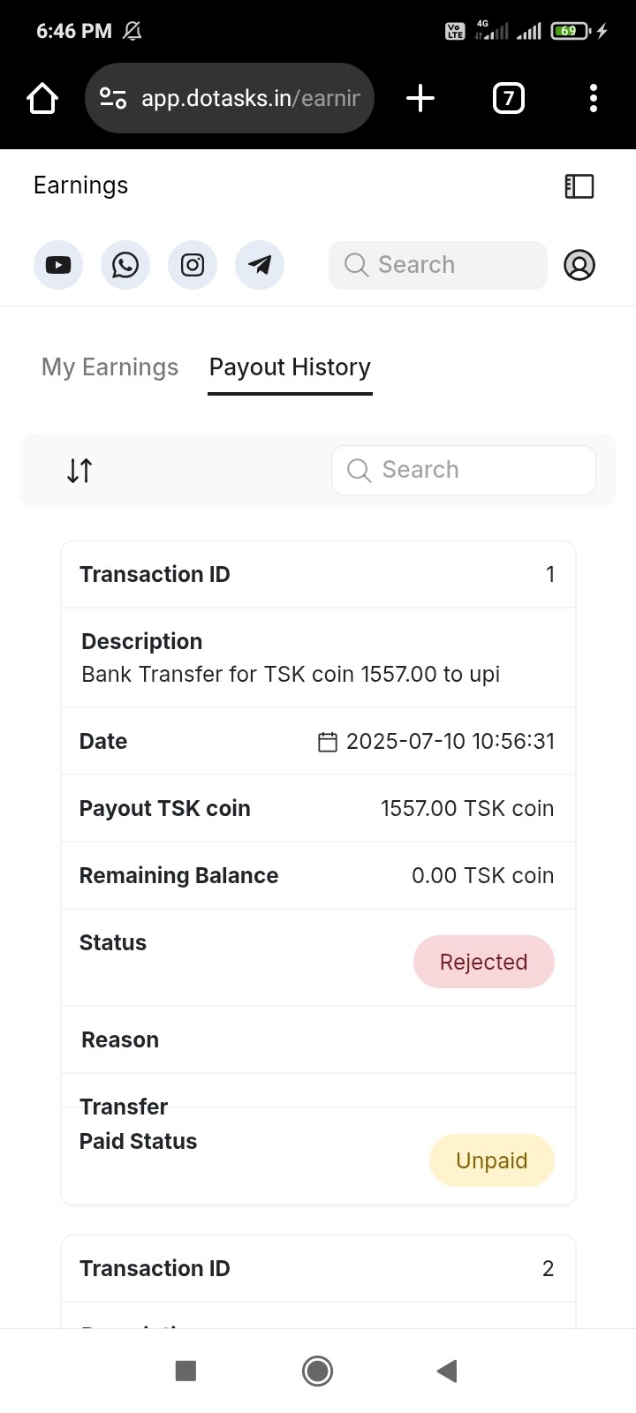Open the user profile icon

[x=579, y=265]
